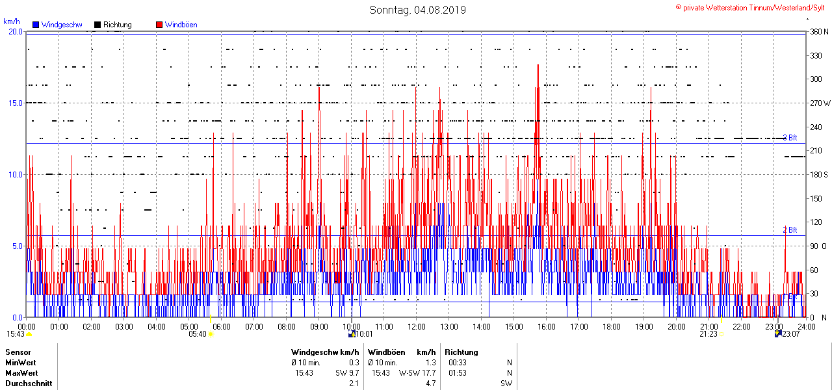Click the Windgeschw km/h column header
The height and width of the screenshot is (390, 832).
(325, 352)
